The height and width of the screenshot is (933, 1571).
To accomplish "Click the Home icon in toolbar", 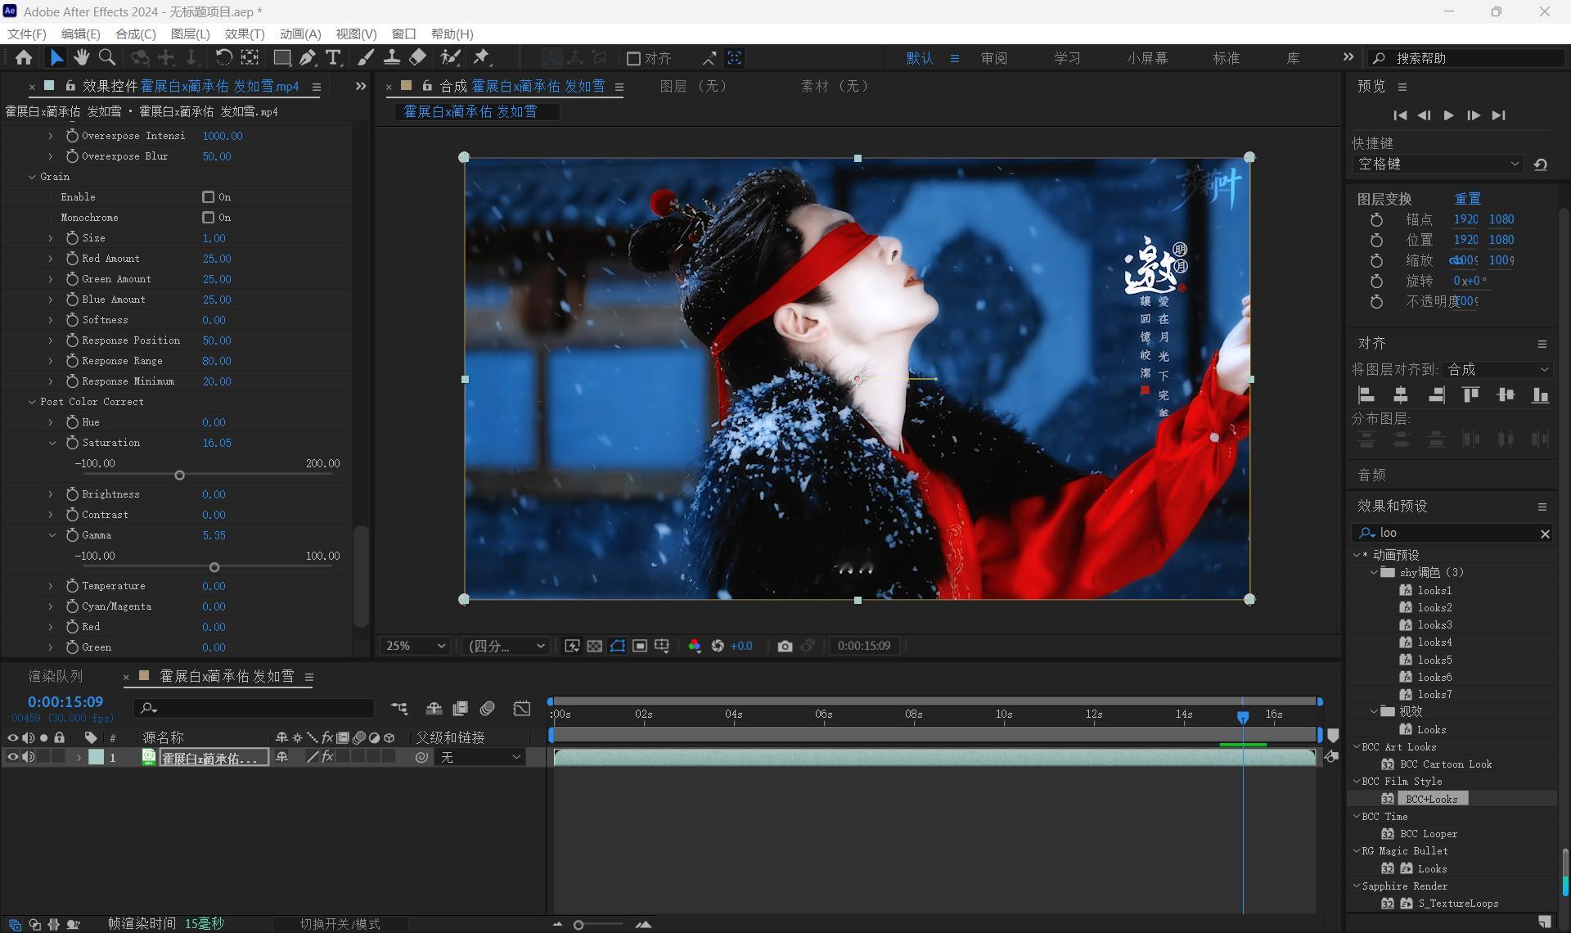I will (24, 58).
